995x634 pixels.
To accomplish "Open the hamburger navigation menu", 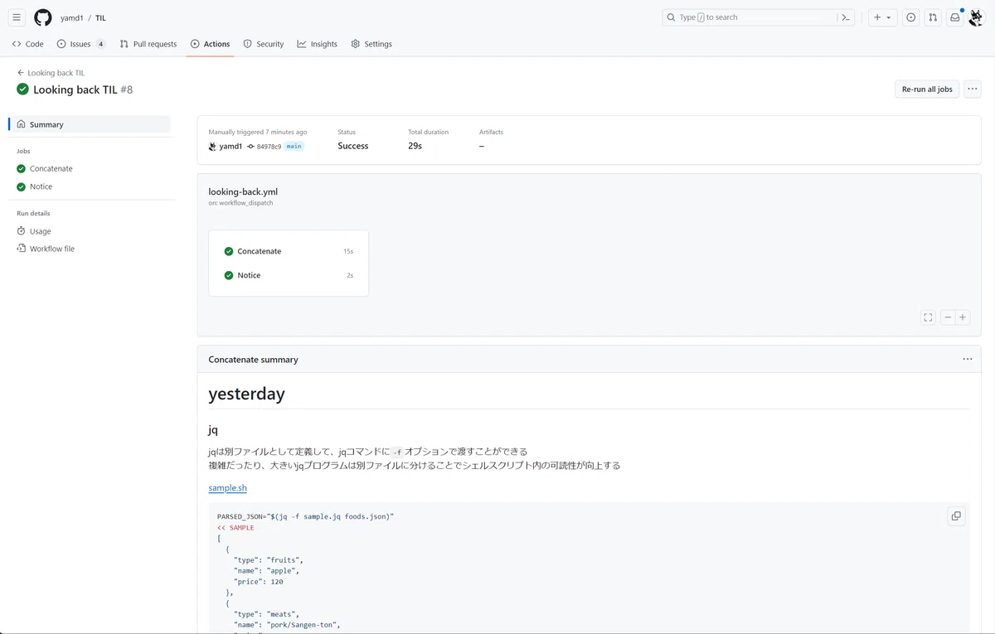I will (x=17, y=17).
